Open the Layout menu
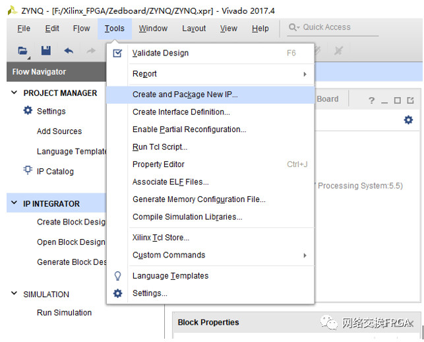This screenshot has height=342, width=424. (194, 28)
